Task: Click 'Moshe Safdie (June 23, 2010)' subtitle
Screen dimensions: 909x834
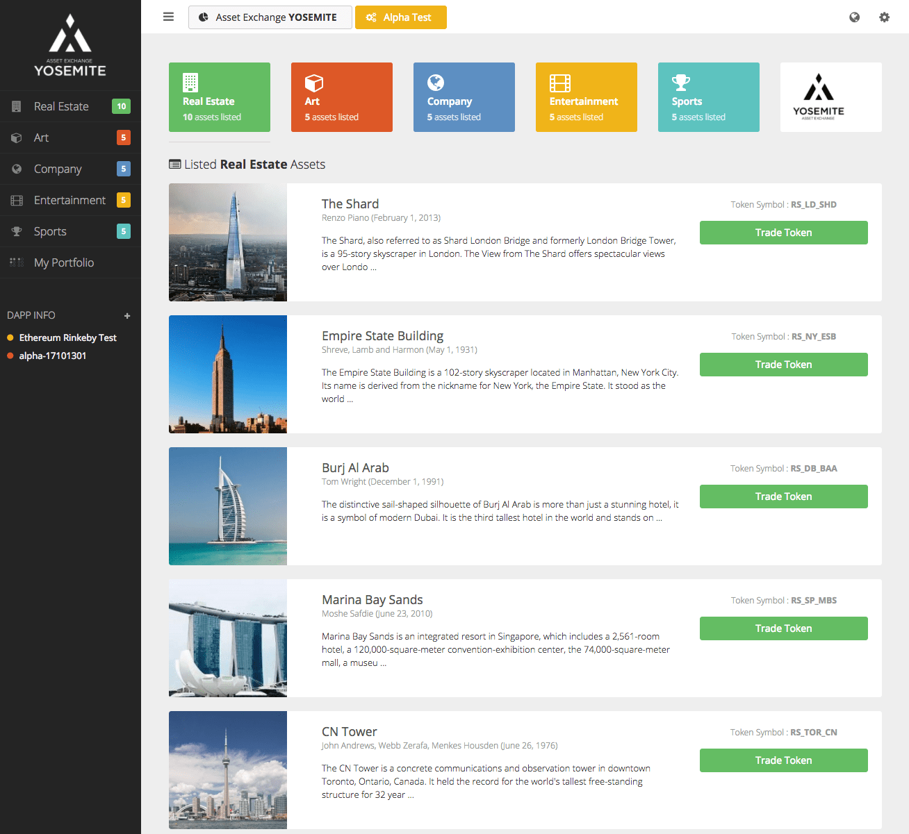Action: [x=377, y=614]
